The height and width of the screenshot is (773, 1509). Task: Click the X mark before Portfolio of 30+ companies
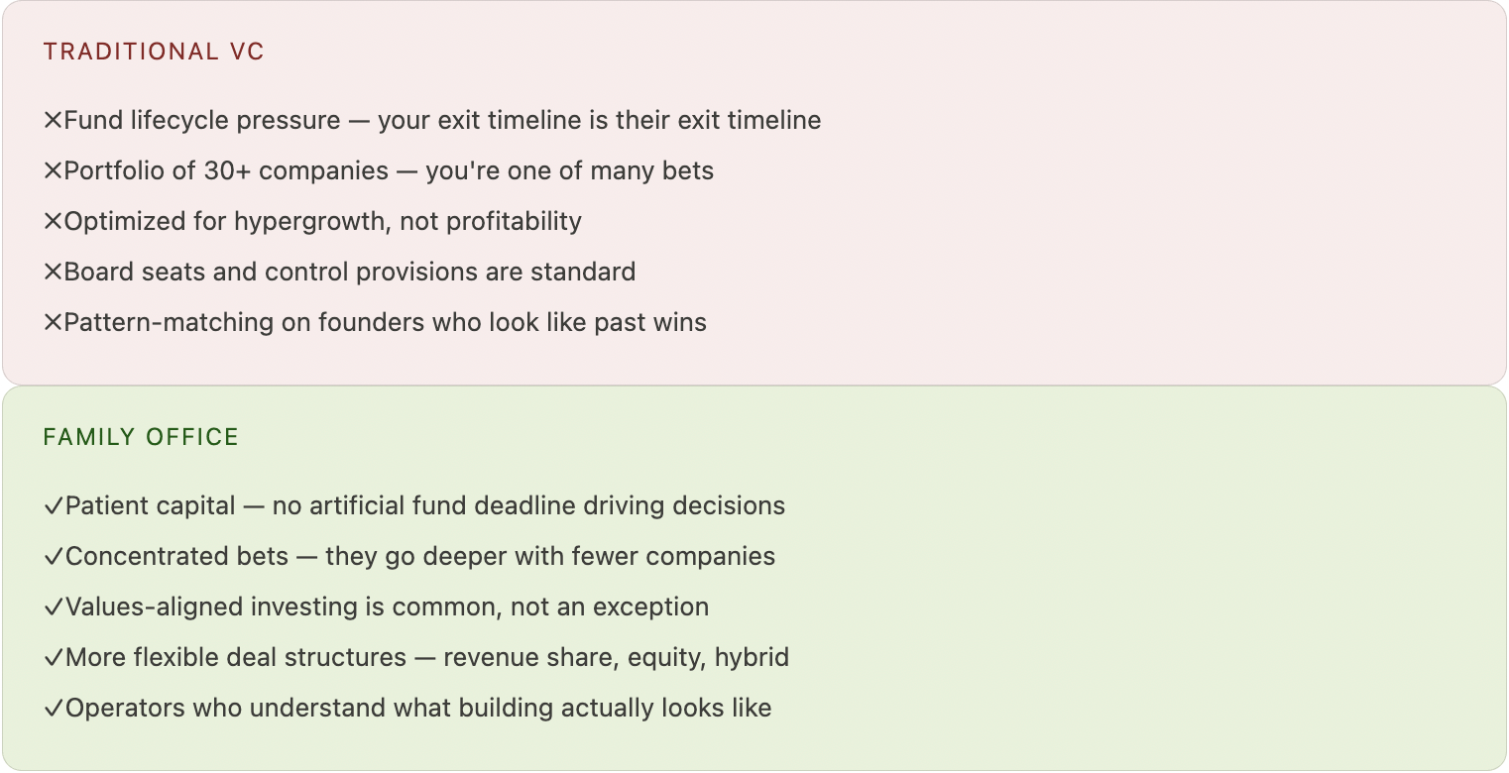tap(54, 171)
